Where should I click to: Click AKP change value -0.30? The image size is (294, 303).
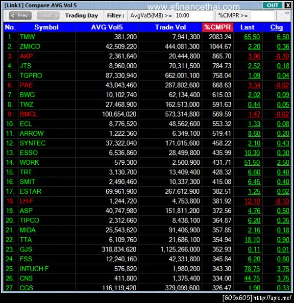282,56
